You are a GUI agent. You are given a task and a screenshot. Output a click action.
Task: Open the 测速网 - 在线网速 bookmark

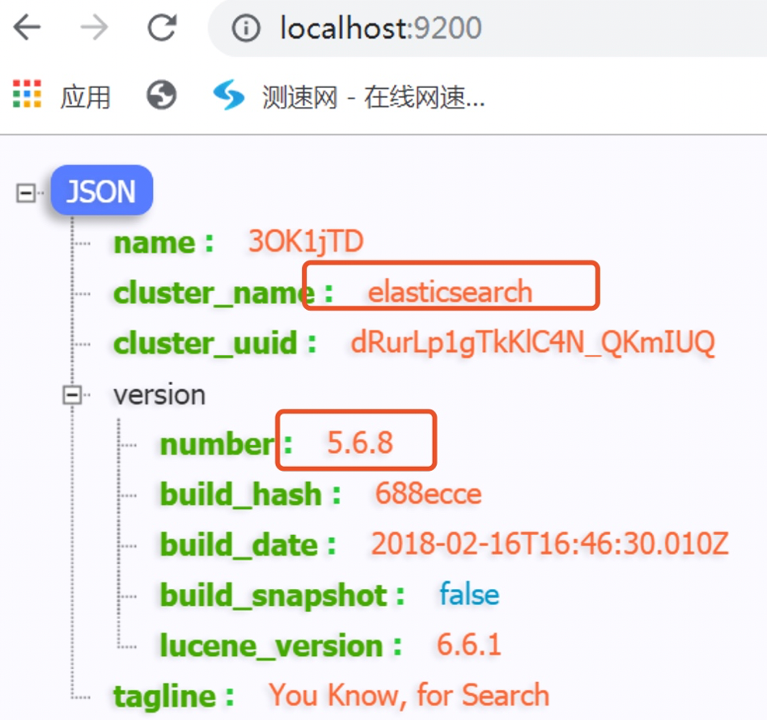pyautogui.click(x=373, y=97)
